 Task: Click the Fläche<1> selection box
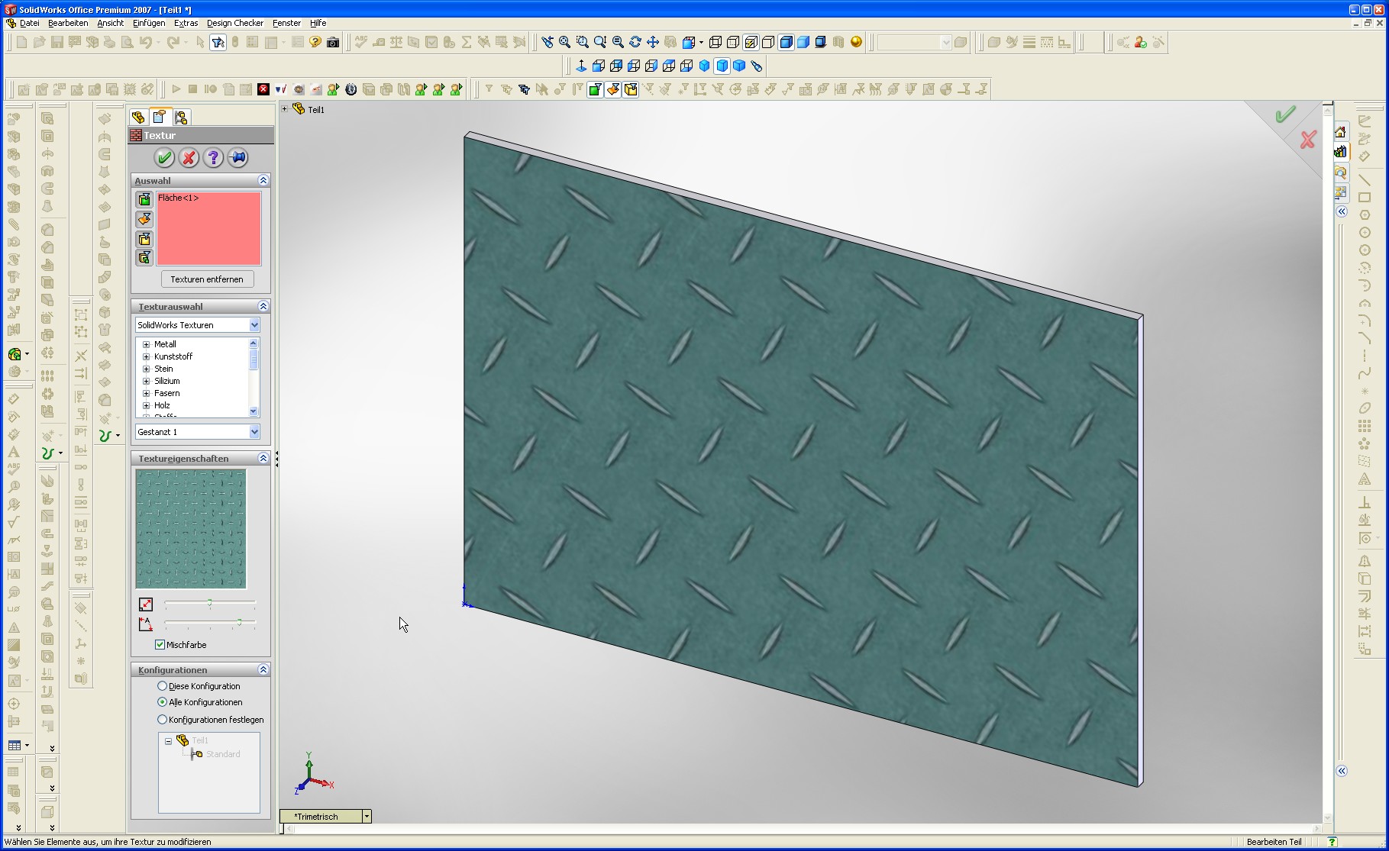tap(208, 228)
